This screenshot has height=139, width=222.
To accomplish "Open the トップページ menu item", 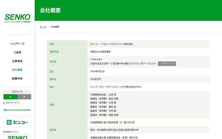I will (17, 44).
